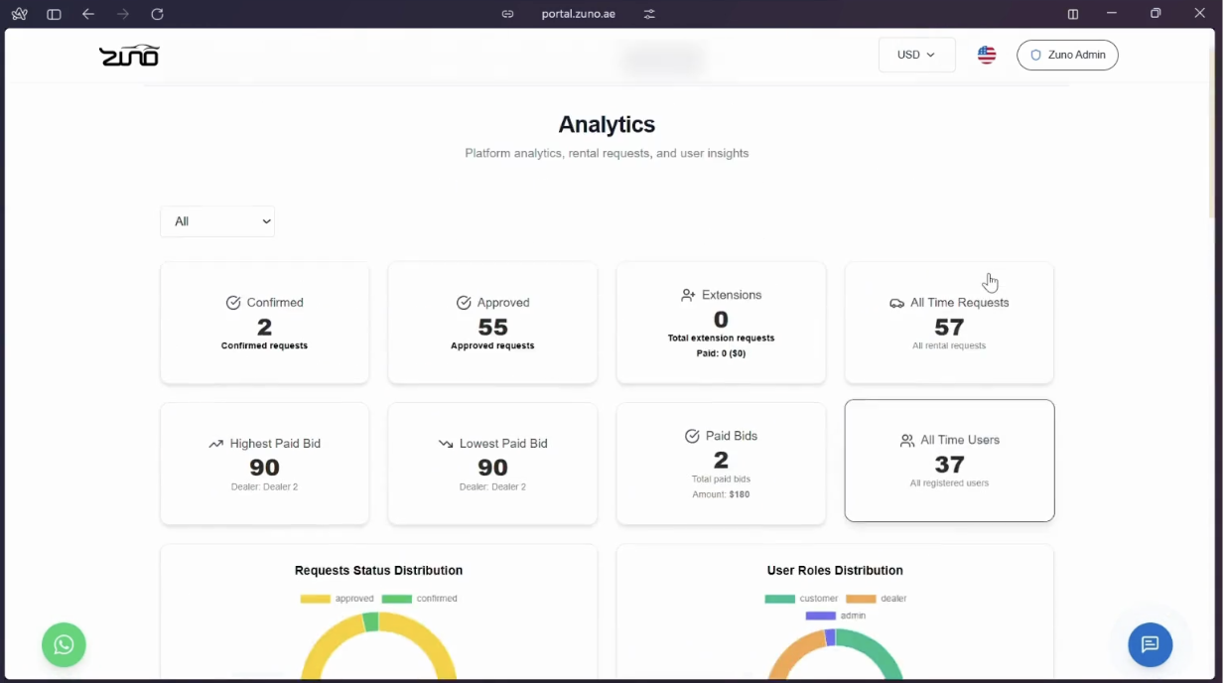Click the Paid: 0 ($0) text

pyautogui.click(x=722, y=353)
